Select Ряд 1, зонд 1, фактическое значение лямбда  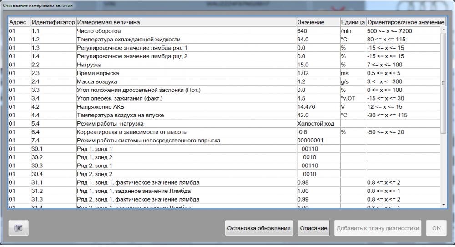click(224, 182)
